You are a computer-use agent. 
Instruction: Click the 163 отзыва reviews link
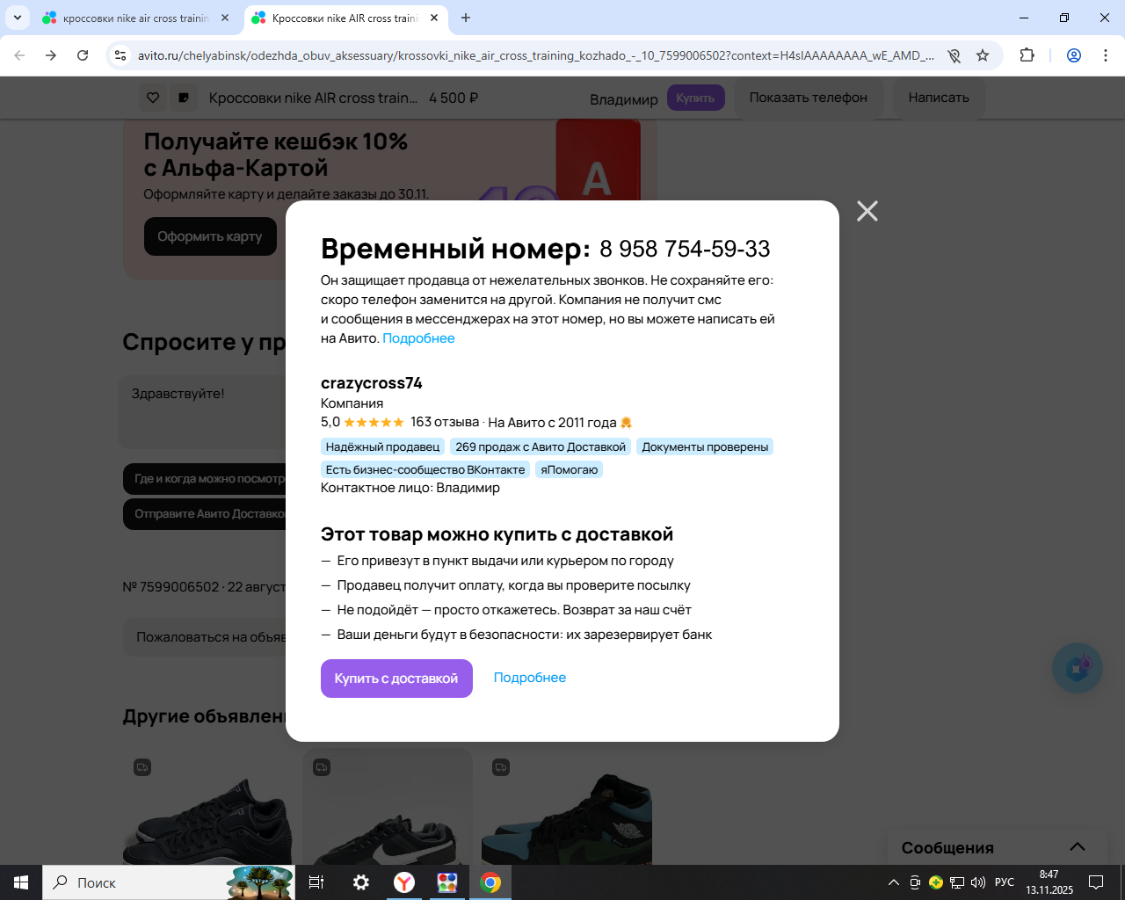[x=445, y=422]
